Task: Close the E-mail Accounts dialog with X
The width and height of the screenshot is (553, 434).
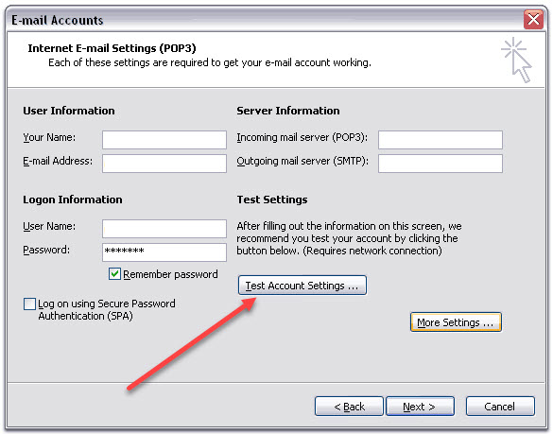Action: (533, 20)
